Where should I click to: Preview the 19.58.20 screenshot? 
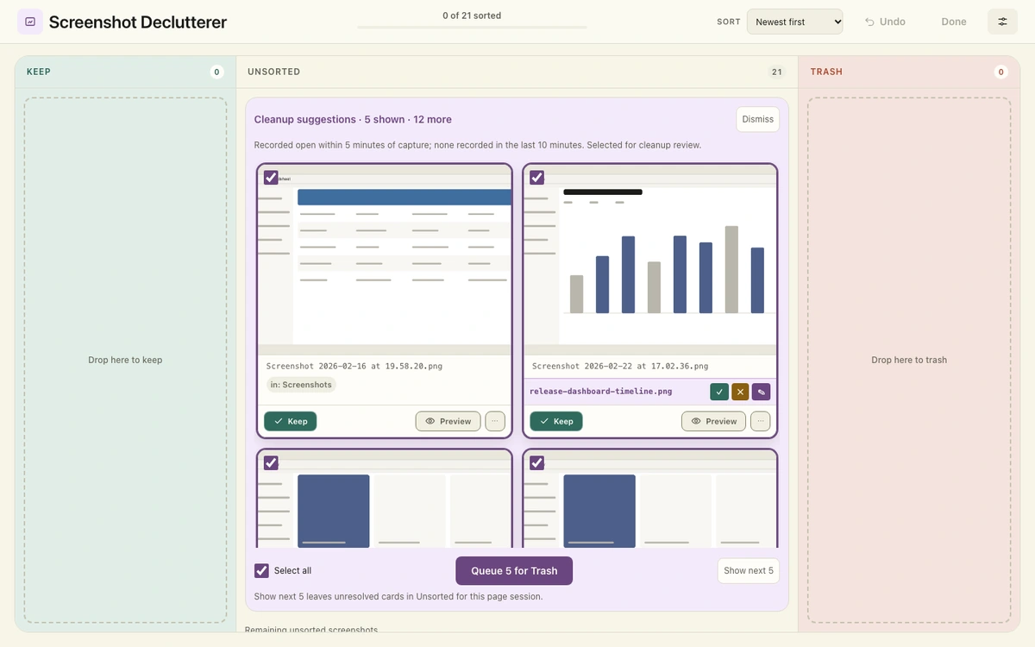pyautogui.click(x=448, y=421)
